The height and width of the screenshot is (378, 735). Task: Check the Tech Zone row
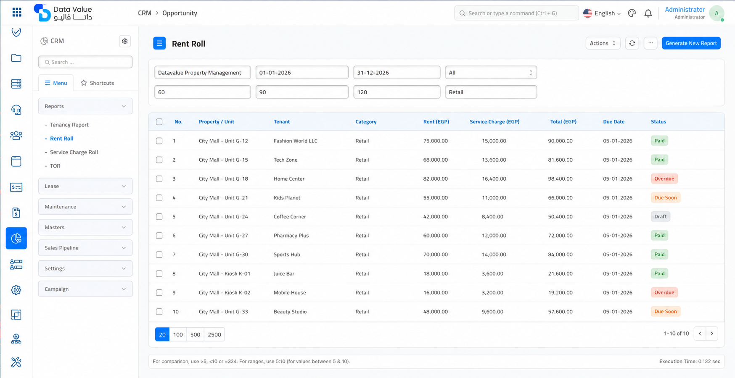coord(159,160)
